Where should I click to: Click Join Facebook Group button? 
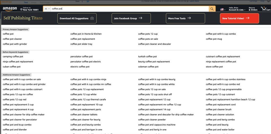coord(131,18)
